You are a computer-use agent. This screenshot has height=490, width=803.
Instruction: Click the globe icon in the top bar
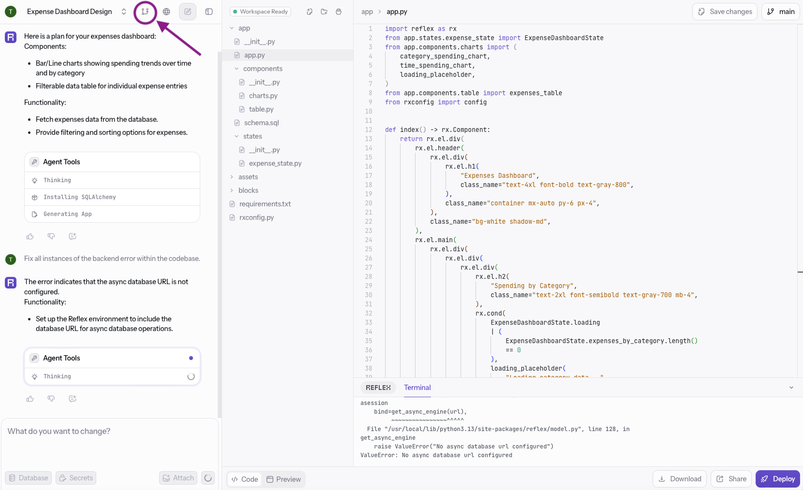coord(166,12)
